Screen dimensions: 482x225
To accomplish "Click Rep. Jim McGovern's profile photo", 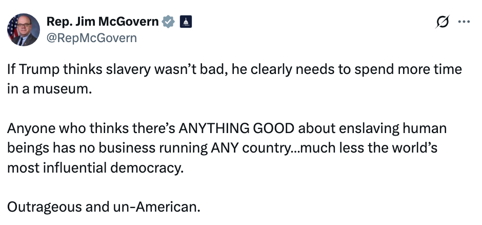I will tap(23, 30).
